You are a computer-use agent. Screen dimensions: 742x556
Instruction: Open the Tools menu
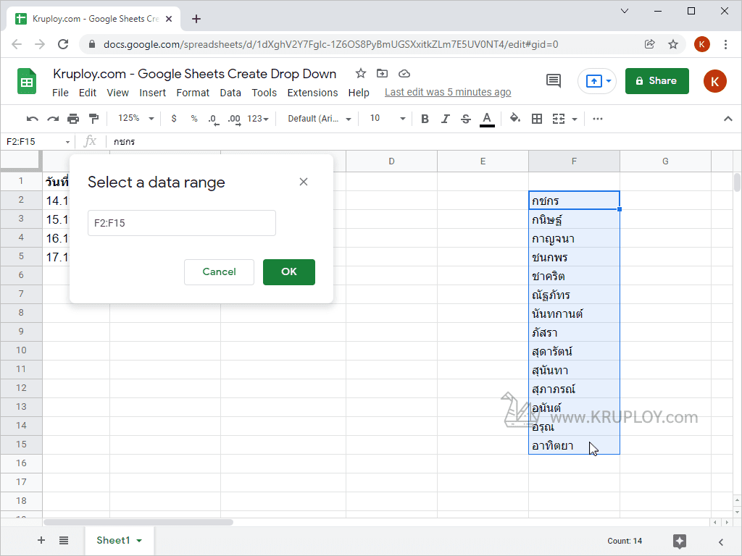(x=264, y=93)
